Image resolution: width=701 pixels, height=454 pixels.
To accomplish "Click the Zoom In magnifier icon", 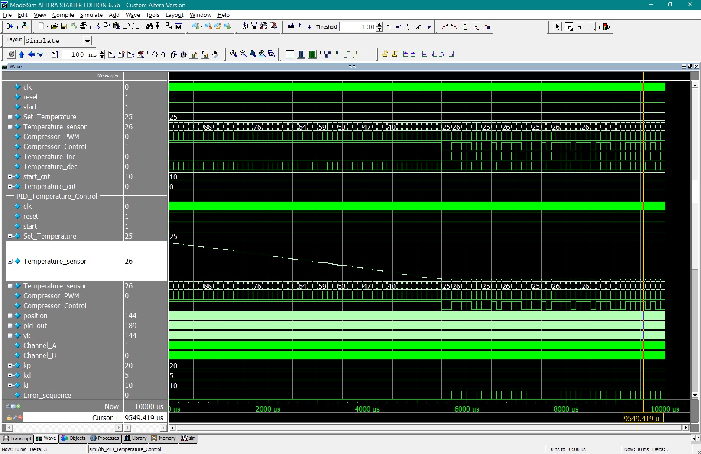I will (x=234, y=54).
